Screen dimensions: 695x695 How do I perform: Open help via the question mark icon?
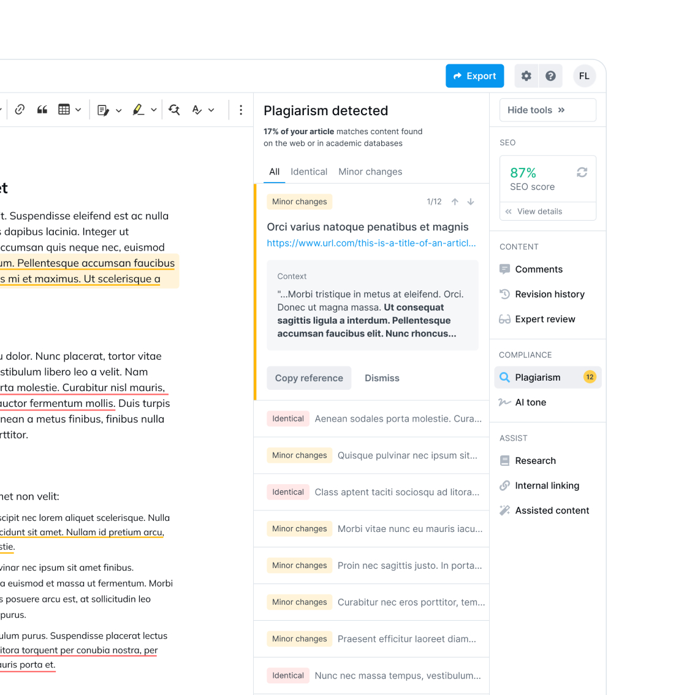point(550,76)
